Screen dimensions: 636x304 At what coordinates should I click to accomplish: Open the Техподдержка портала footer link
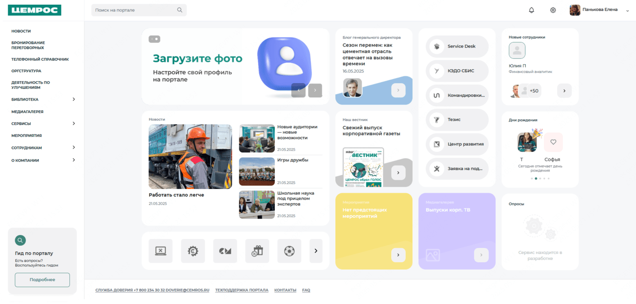(242, 290)
